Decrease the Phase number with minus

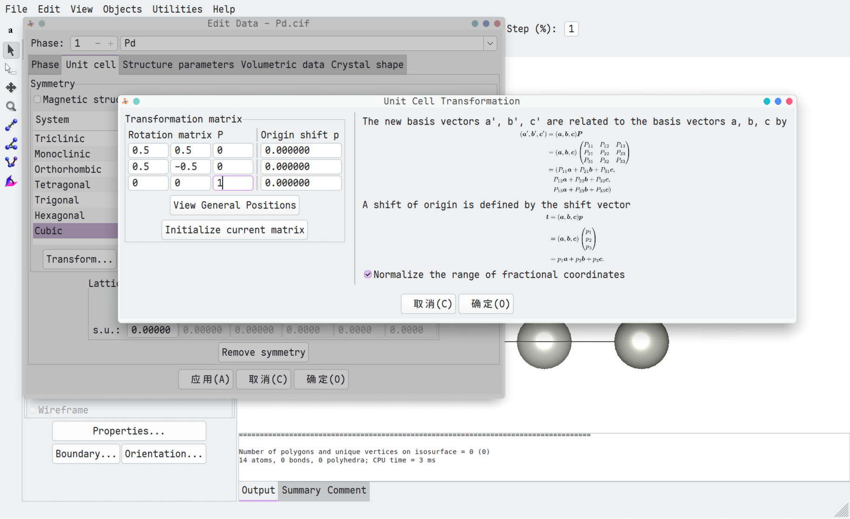pos(97,44)
